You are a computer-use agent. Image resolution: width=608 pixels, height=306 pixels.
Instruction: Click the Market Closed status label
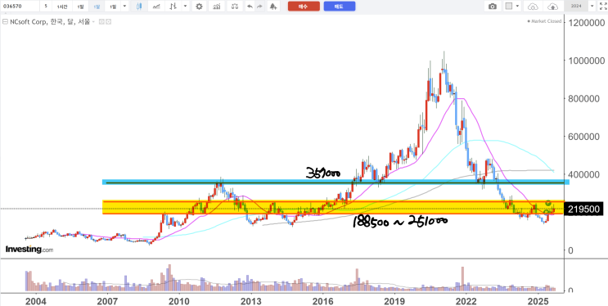[544, 21]
